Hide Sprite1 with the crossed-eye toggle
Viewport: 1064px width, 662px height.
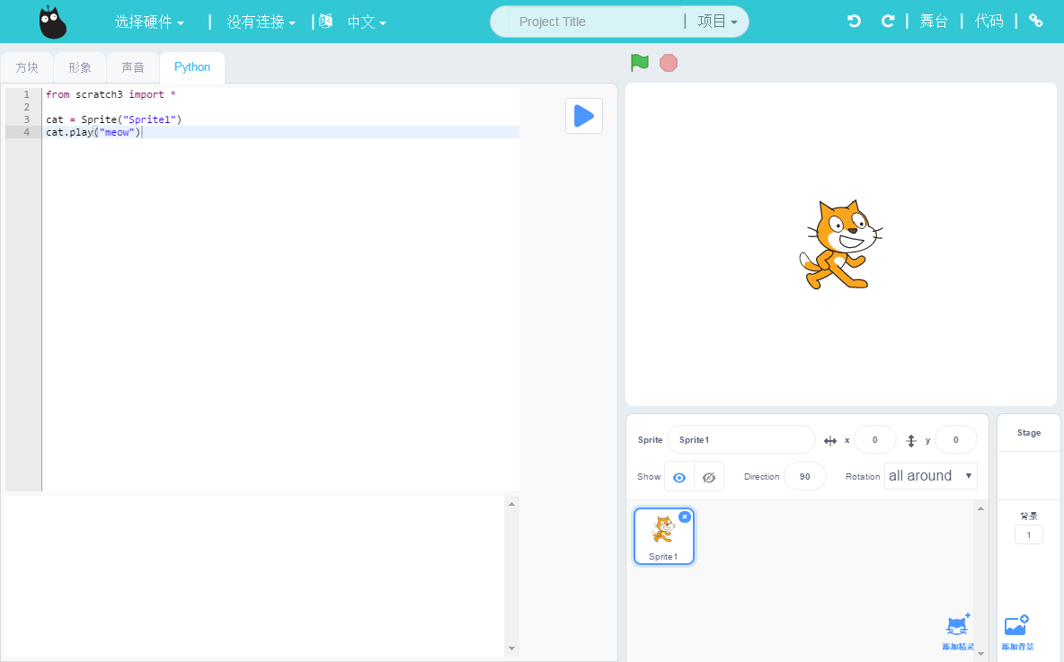pos(708,476)
